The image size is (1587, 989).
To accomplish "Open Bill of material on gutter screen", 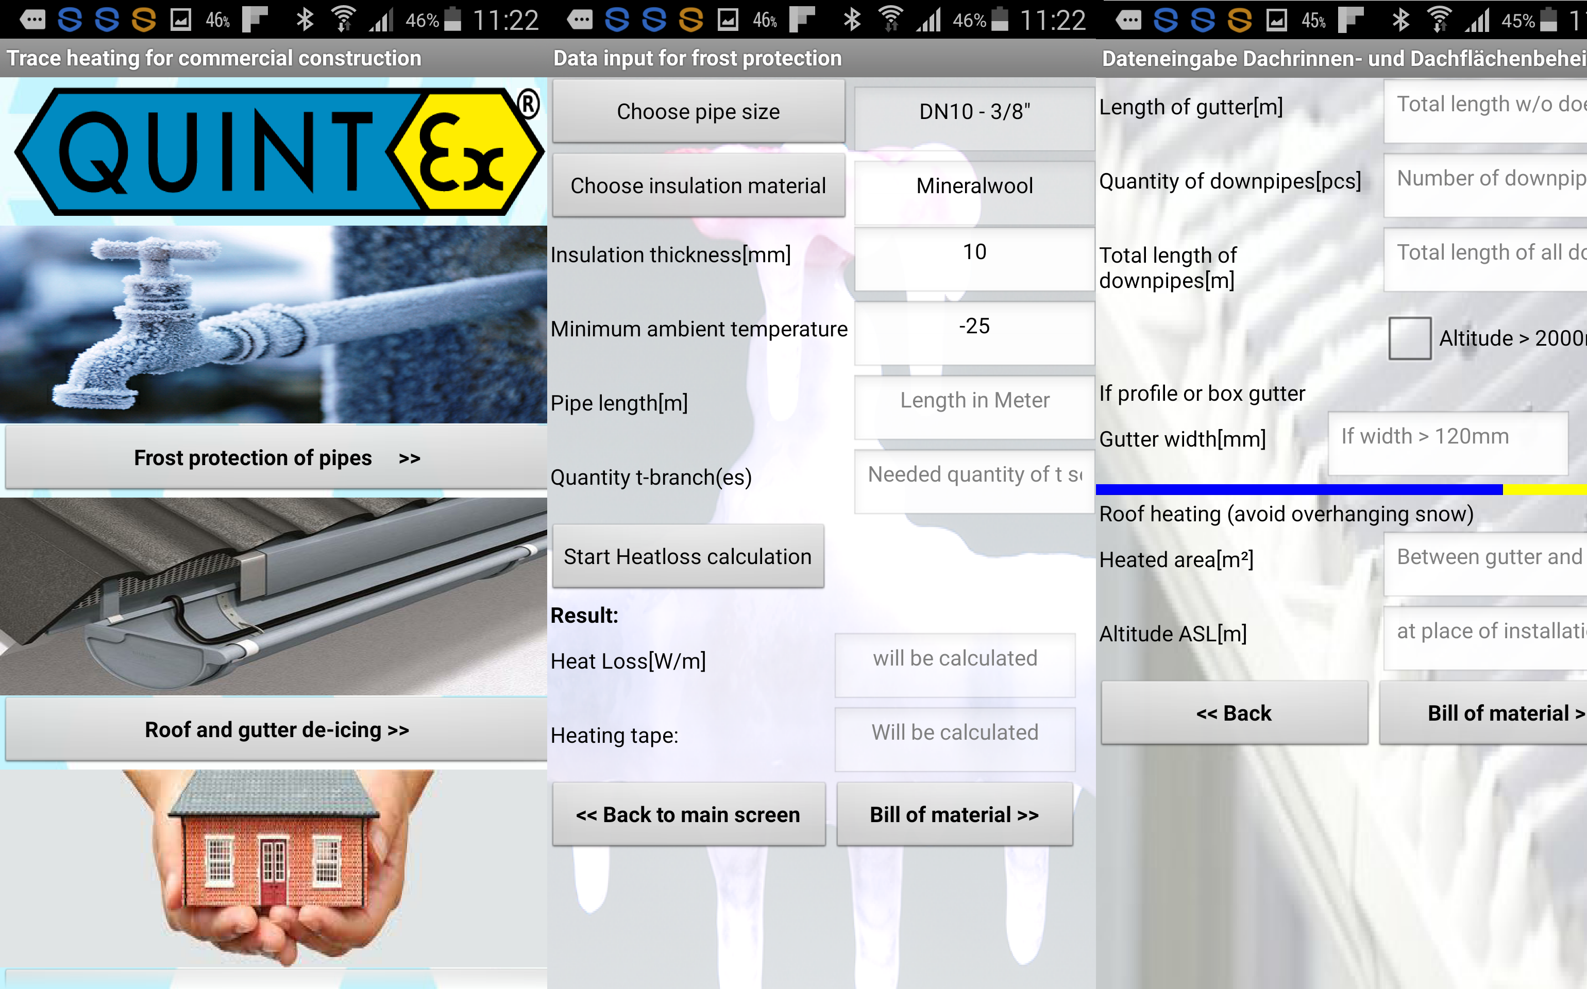I will (x=1483, y=712).
